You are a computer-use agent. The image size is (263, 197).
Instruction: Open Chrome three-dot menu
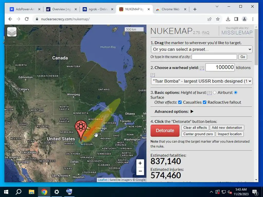pyautogui.click(x=253, y=19)
